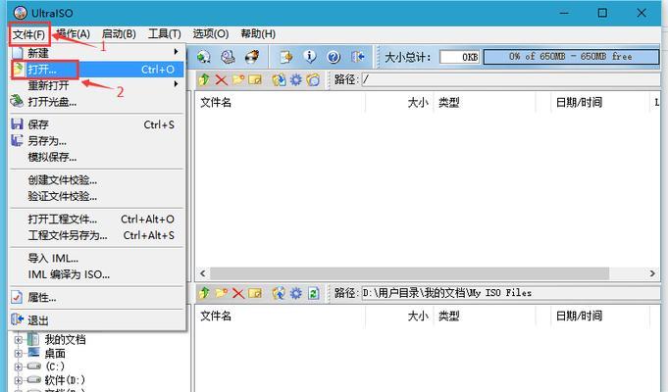
Task: Click green Refresh icon in local directory toolbar
Action: 314,293
